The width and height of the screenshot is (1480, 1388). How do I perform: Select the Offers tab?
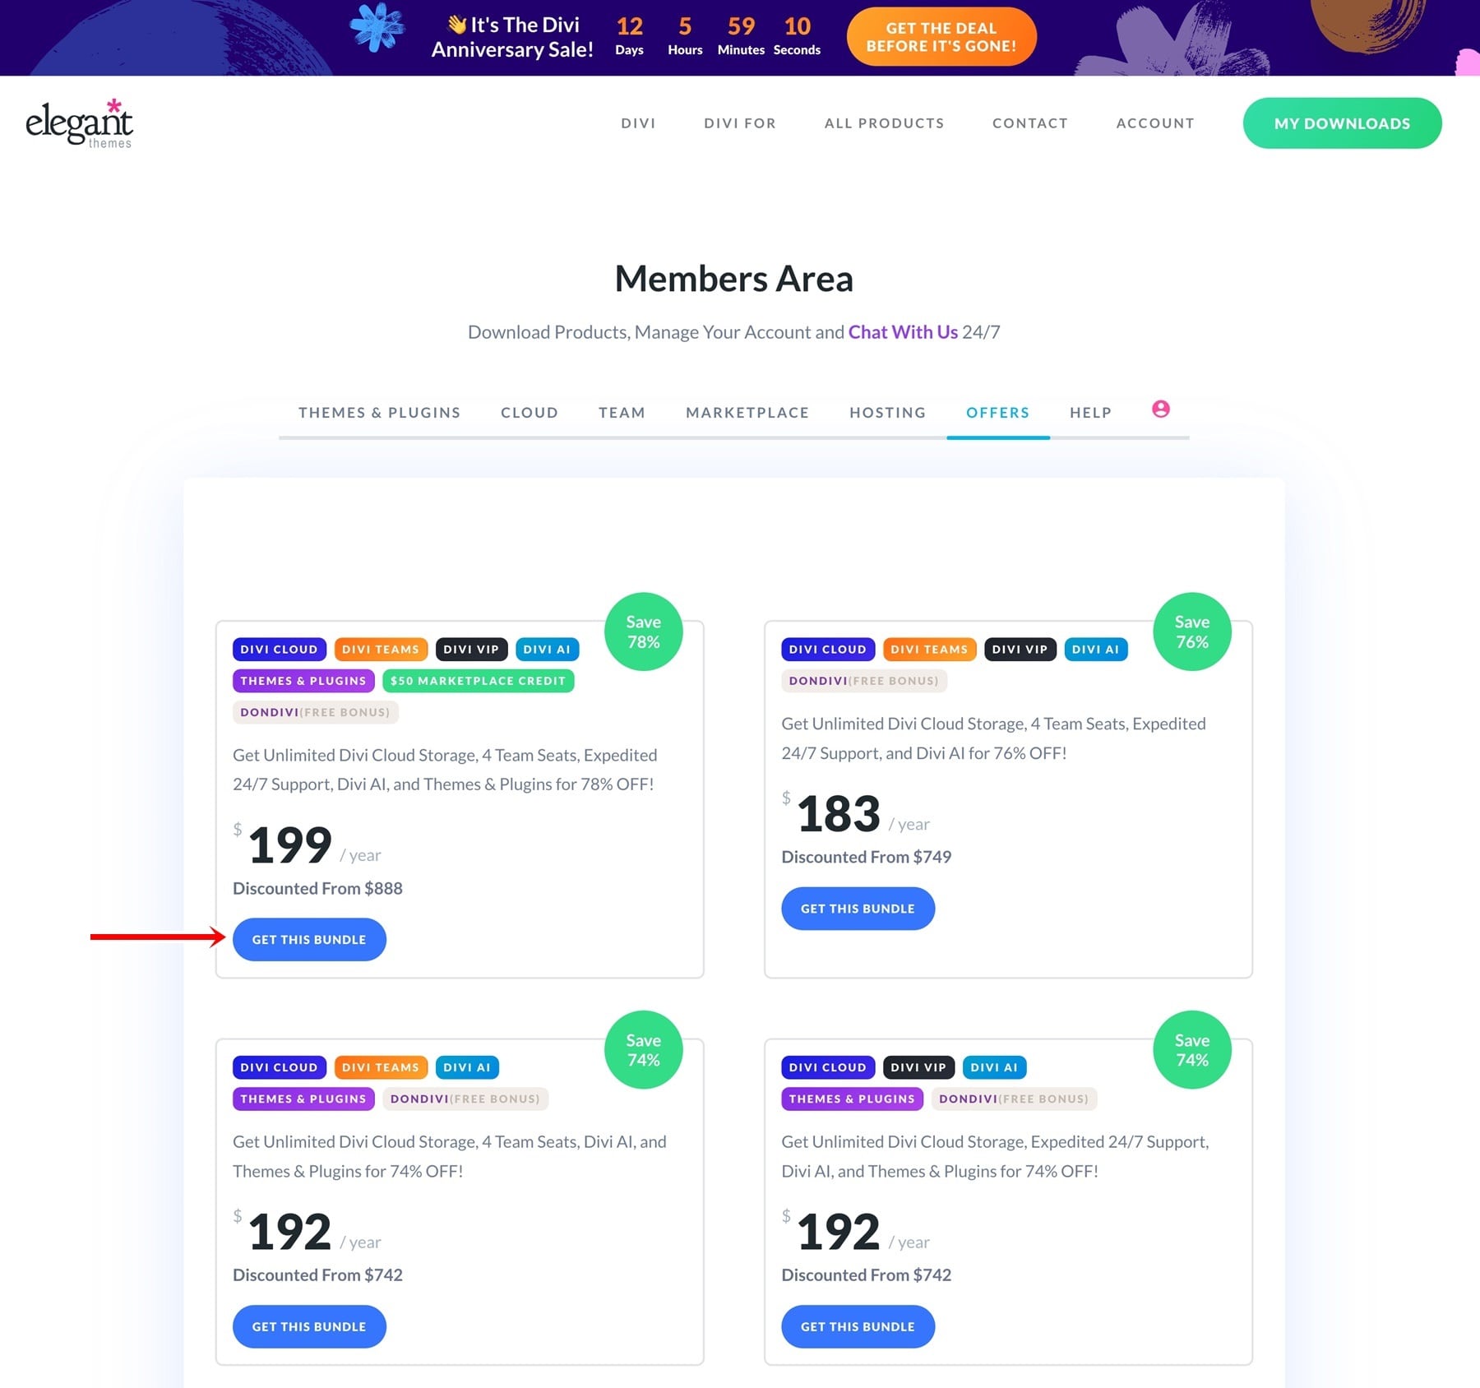point(997,413)
